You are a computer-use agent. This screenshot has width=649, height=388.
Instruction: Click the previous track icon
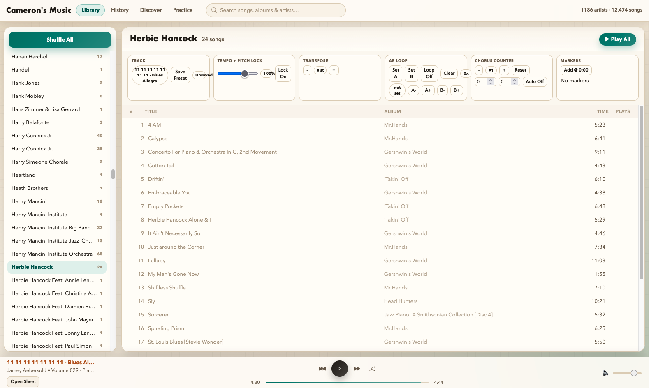[322, 369]
